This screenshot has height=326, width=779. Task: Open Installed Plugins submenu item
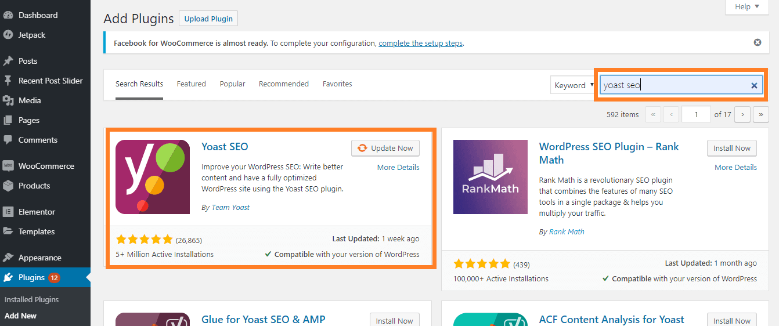32,300
